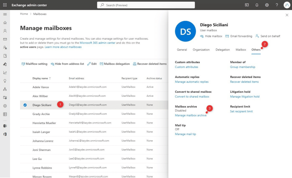Click the Search (Preview) box
The height and width of the screenshot is (178, 292).
(x=146, y=5)
